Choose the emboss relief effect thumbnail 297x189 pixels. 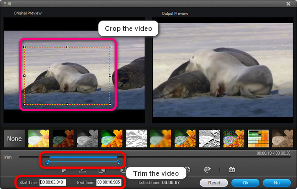pyautogui.click(x=210, y=139)
